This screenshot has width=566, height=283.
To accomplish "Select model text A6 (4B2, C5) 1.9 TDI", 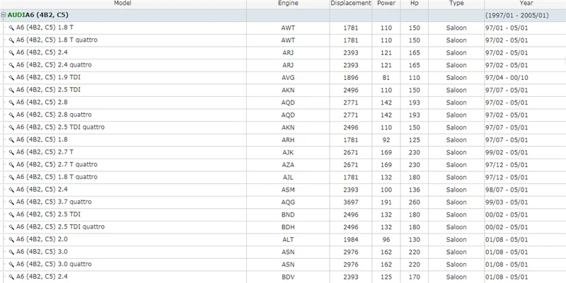I will click(x=48, y=77).
